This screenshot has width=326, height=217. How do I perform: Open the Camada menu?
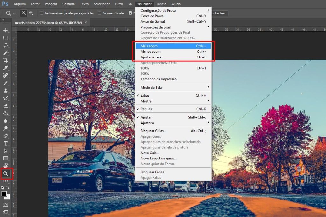(x=68, y=4)
